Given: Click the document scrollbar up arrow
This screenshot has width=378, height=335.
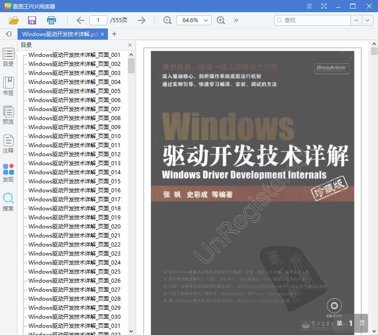Looking at the screenshot, I should 374,44.
